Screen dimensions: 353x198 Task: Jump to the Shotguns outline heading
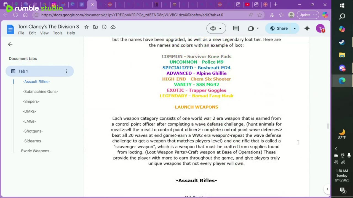click(x=33, y=131)
